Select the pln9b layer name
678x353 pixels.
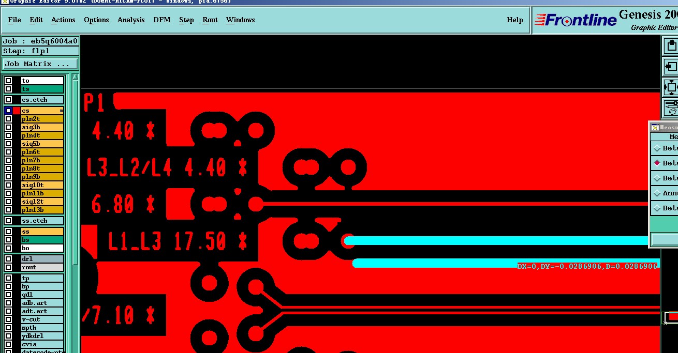click(x=42, y=177)
